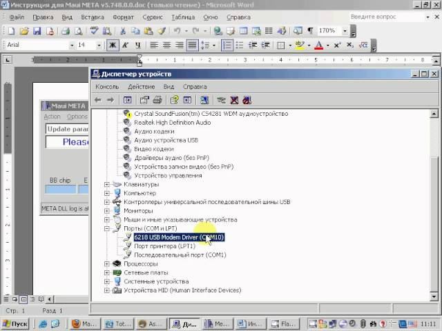The height and width of the screenshot is (331, 442).
Task: Click the Paste icon in Word toolbar
Action: [x=148, y=30]
